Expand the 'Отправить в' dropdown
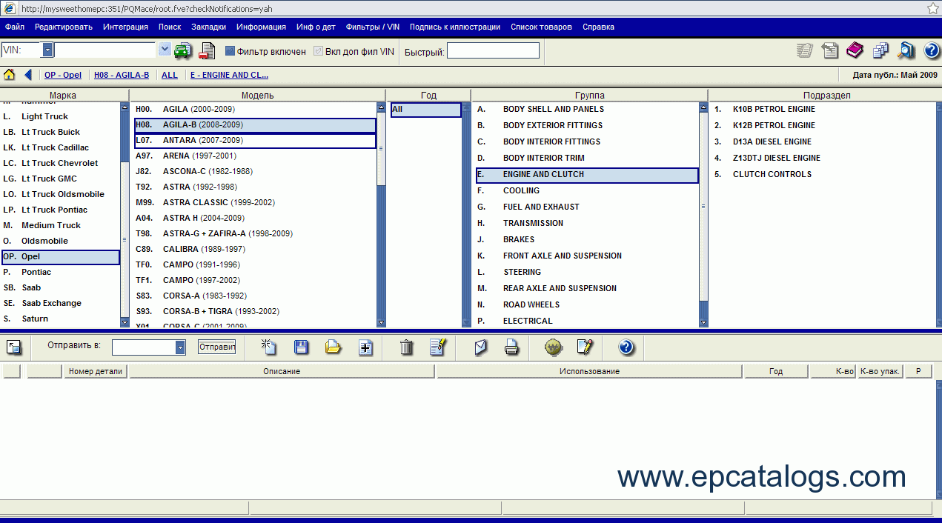This screenshot has height=523, width=942. point(180,347)
